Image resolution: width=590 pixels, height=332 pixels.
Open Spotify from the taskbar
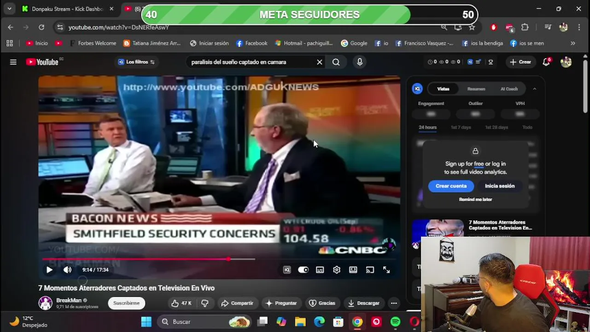tap(395, 321)
